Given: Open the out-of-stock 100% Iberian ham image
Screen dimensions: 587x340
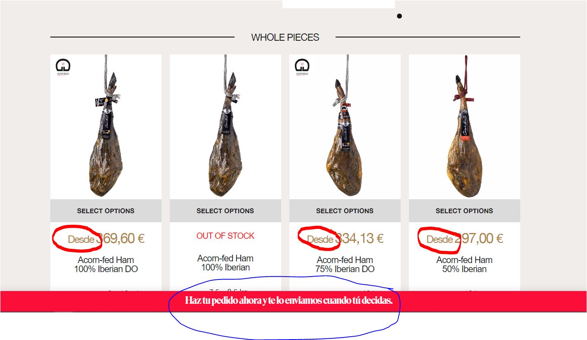Looking at the screenshot, I should pyautogui.click(x=225, y=127).
